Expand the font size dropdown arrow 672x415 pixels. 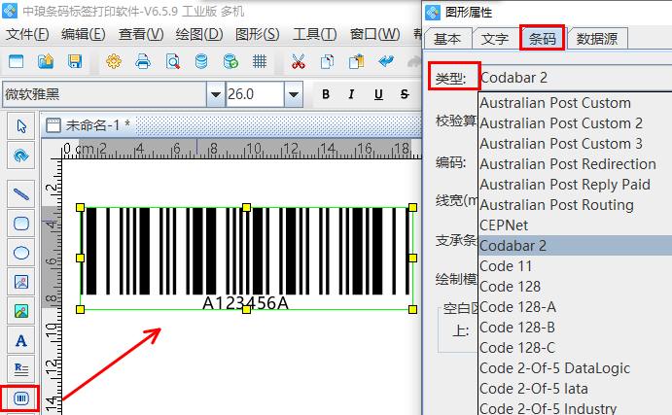294,94
